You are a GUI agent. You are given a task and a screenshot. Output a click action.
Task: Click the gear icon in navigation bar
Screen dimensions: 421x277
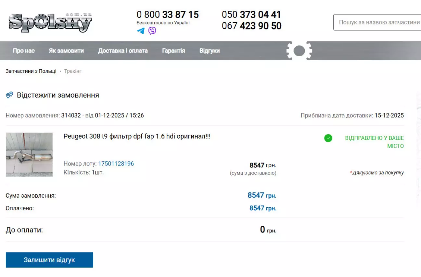(x=299, y=51)
